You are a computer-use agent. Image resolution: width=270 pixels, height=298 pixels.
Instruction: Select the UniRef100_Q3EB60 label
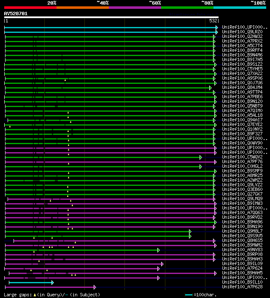[x=242, y=190]
